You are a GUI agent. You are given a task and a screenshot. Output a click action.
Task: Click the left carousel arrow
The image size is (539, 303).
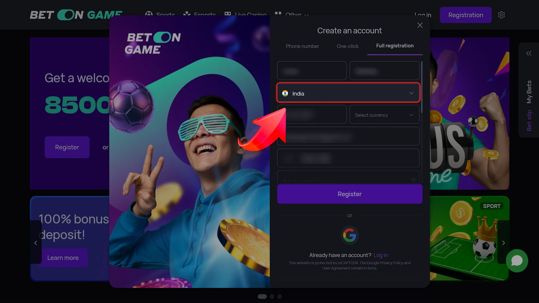[36, 243]
